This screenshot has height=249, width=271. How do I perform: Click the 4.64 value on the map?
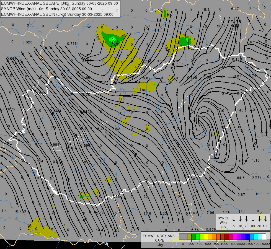[x=39, y=144]
